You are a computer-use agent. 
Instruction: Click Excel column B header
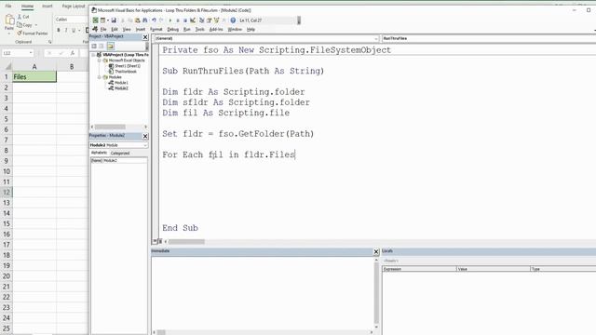click(72, 66)
